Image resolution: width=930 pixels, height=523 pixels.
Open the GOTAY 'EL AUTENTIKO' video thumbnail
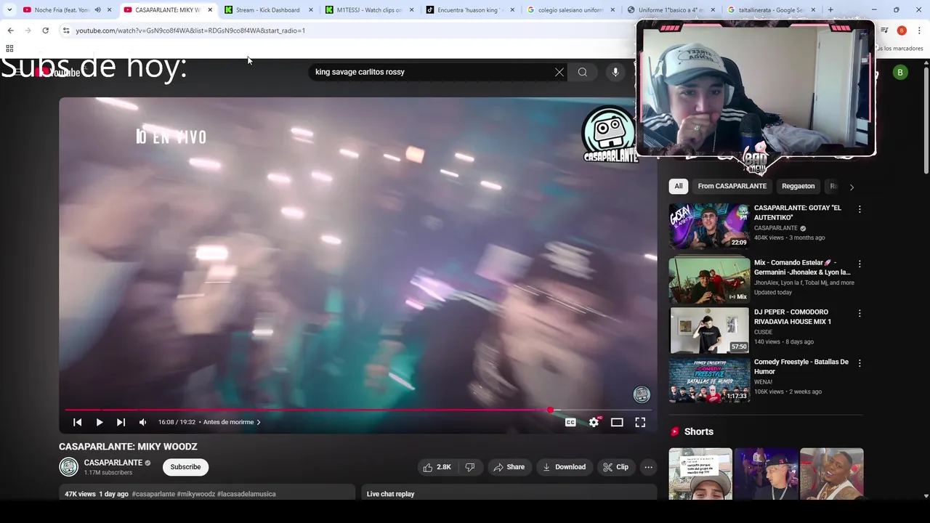coord(709,226)
